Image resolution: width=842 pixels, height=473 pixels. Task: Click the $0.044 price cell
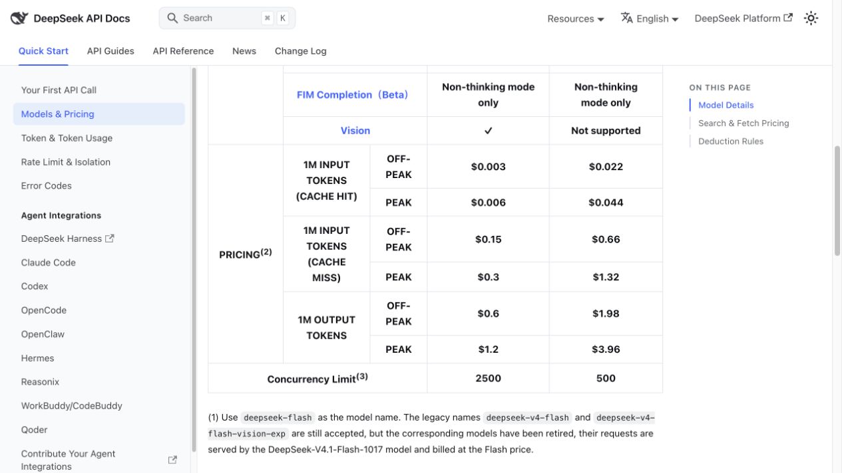pyautogui.click(x=606, y=203)
